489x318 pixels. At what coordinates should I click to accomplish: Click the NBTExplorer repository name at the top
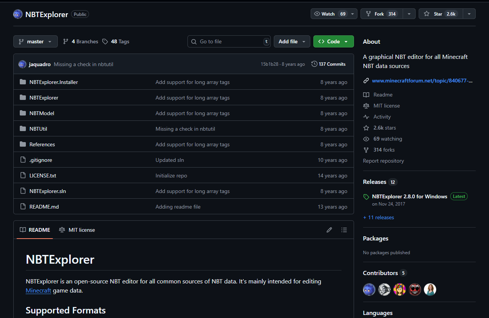point(46,14)
